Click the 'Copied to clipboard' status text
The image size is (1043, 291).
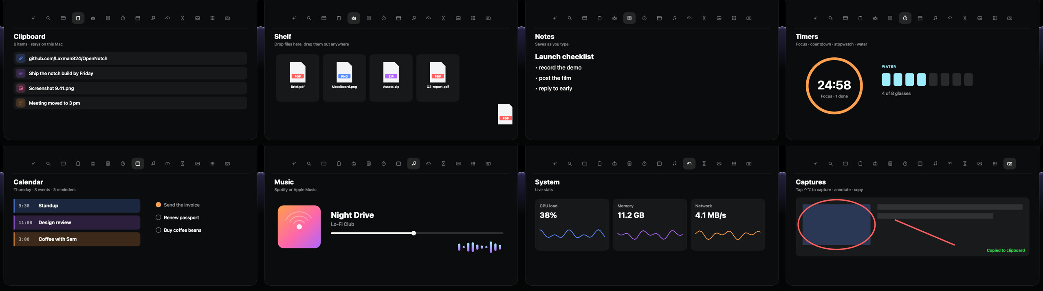(1006, 250)
